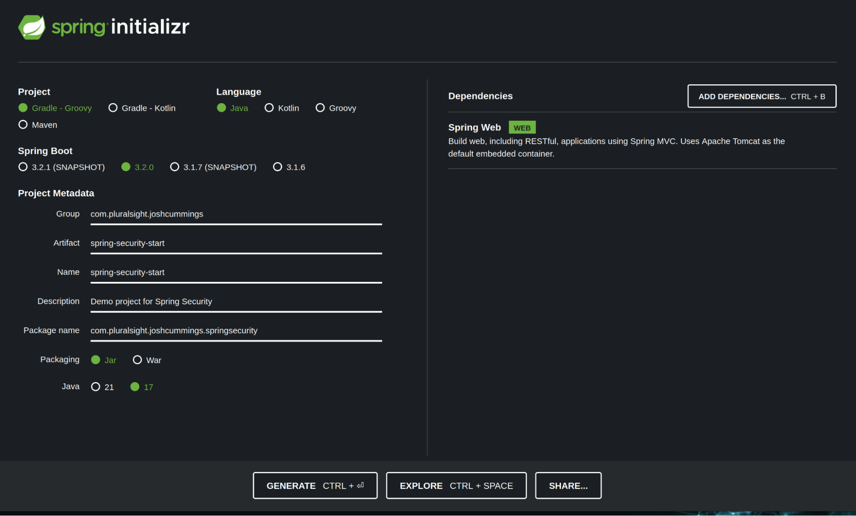Click the Dependencies section heading

[x=480, y=96]
